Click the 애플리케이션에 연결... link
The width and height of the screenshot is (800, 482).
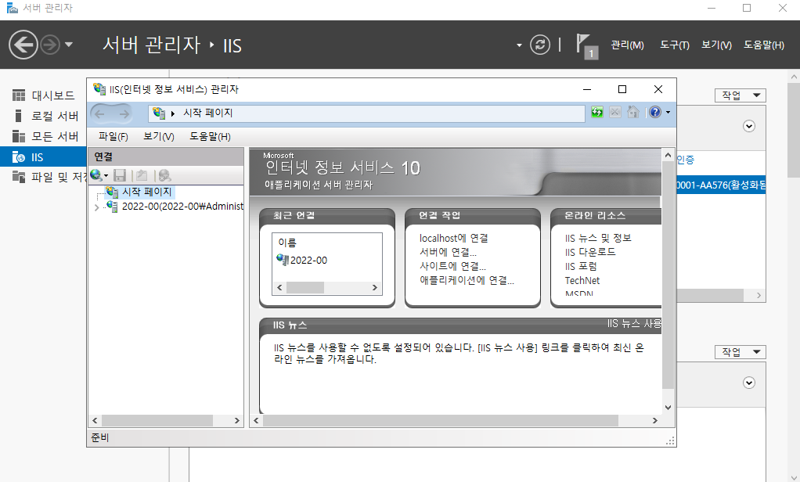click(x=467, y=280)
